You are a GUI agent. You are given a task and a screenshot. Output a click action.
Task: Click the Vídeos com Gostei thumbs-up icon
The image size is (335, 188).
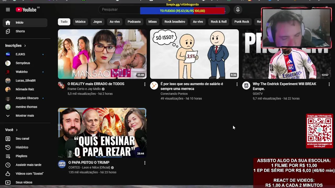coord(8,174)
